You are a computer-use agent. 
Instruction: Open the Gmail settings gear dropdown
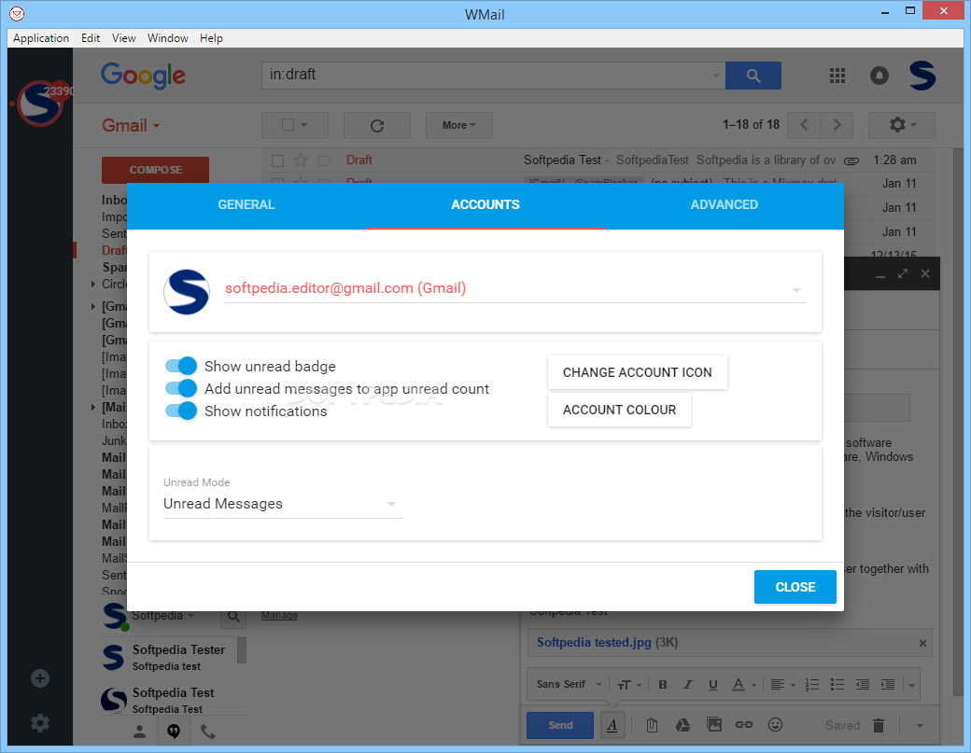point(902,126)
